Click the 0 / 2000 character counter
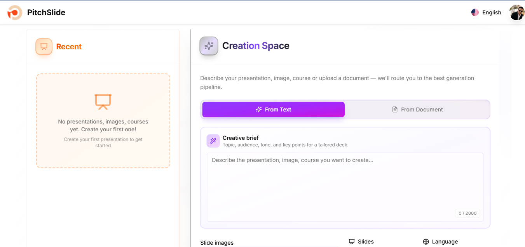Viewport: 525px width, 247px height. [467, 213]
